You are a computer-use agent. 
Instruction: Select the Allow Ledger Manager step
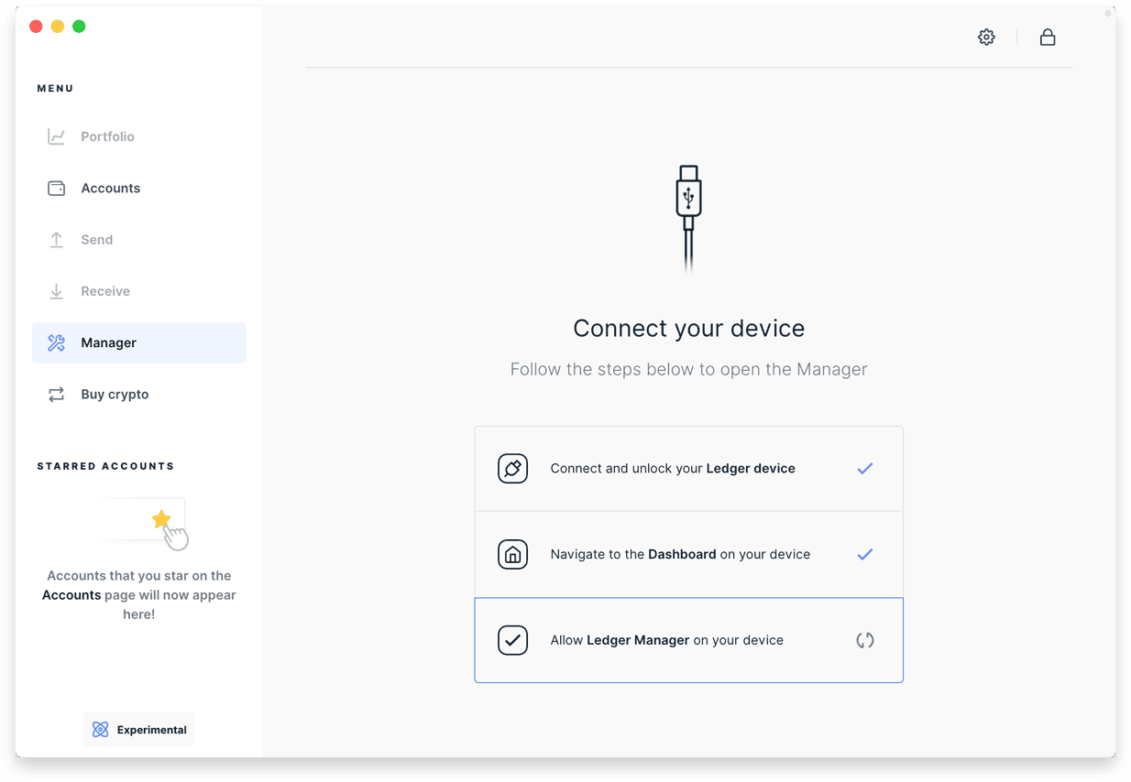tap(688, 640)
